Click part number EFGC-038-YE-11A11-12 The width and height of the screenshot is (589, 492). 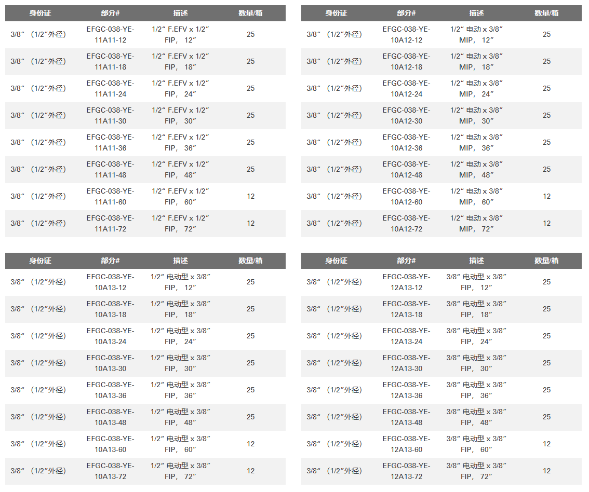(110, 35)
